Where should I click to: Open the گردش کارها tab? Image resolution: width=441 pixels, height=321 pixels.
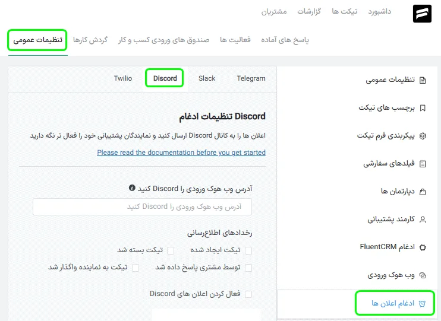pyautogui.click(x=90, y=40)
